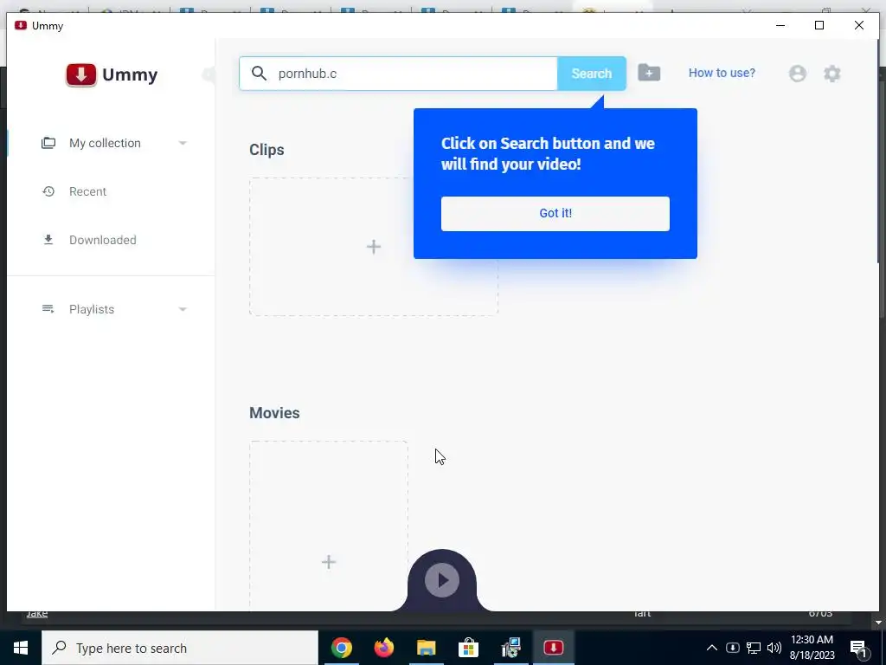Click the Recent history clock icon
Viewport: 886px width, 665px height.
click(x=48, y=191)
